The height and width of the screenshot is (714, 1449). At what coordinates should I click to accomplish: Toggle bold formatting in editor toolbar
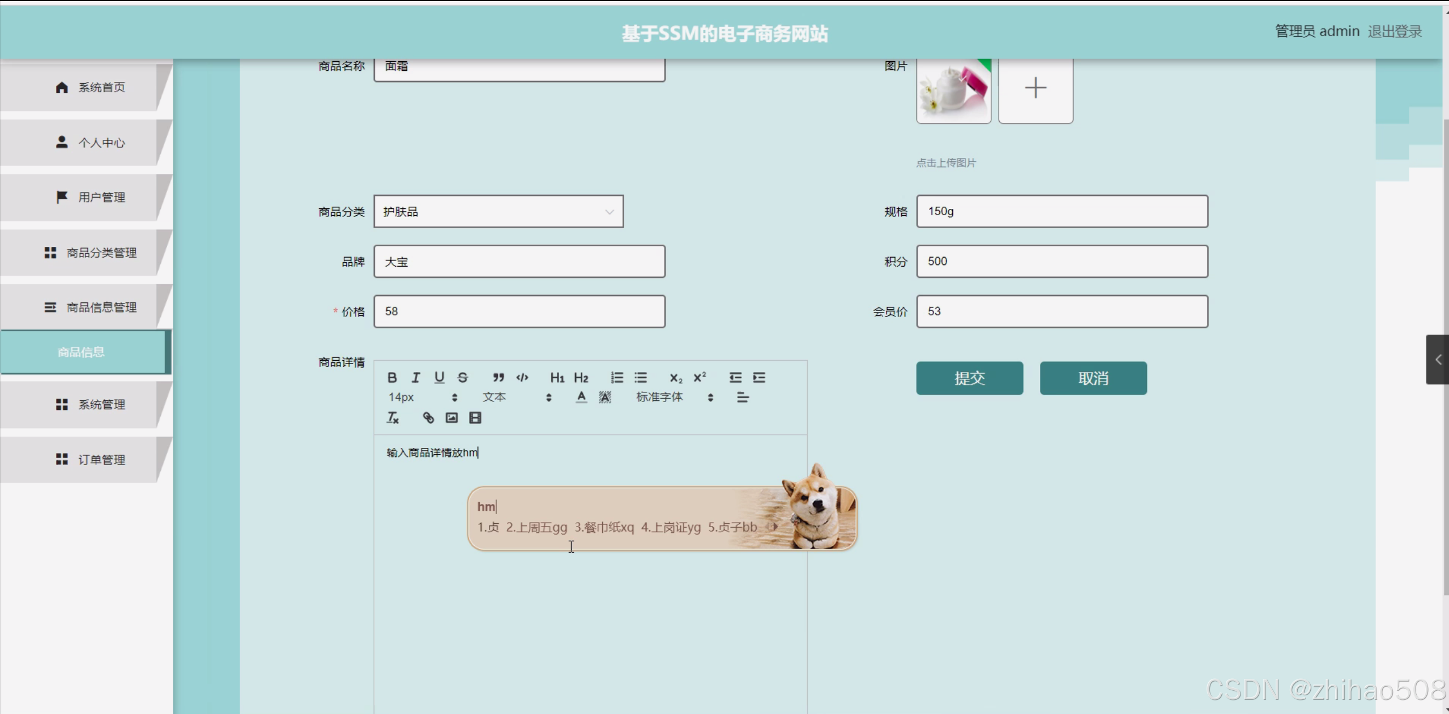pyautogui.click(x=391, y=378)
